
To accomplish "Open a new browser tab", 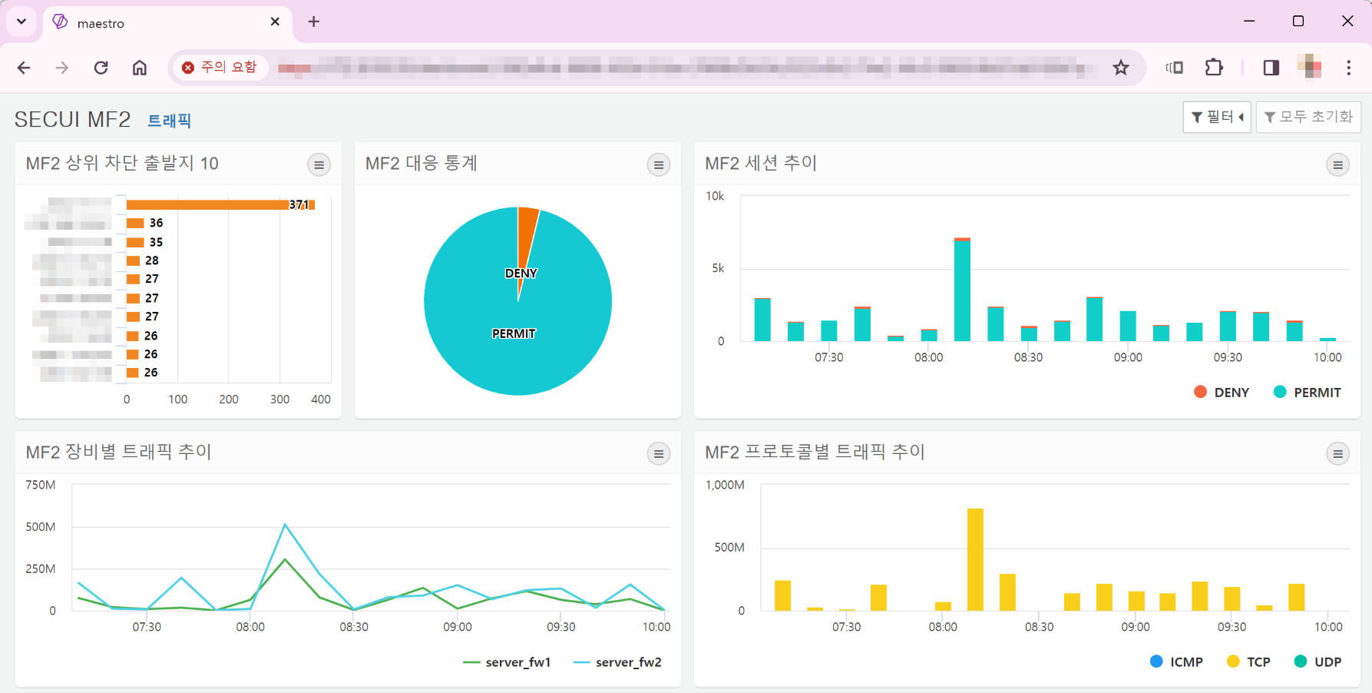I will pyautogui.click(x=313, y=22).
